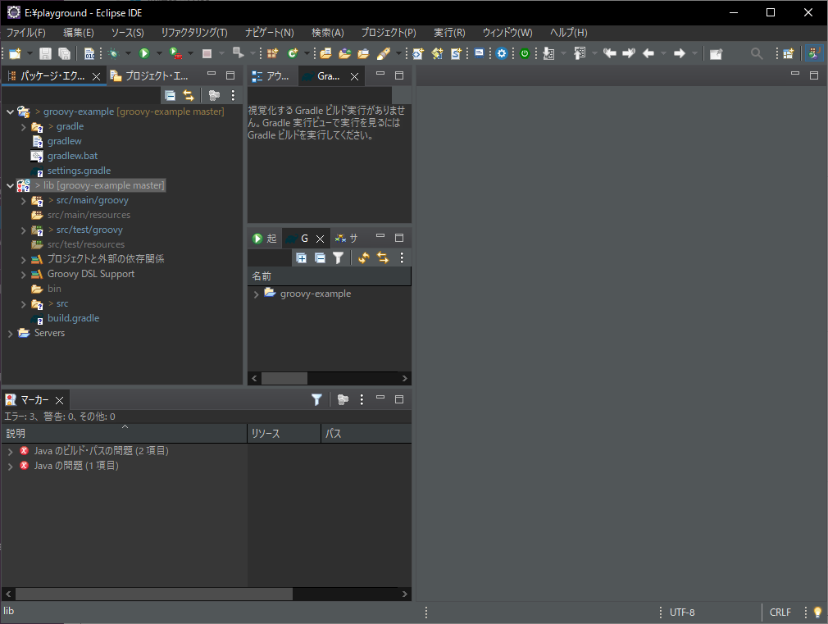Click the New Java Package icon
The width and height of the screenshot is (828, 624).
point(272,53)
